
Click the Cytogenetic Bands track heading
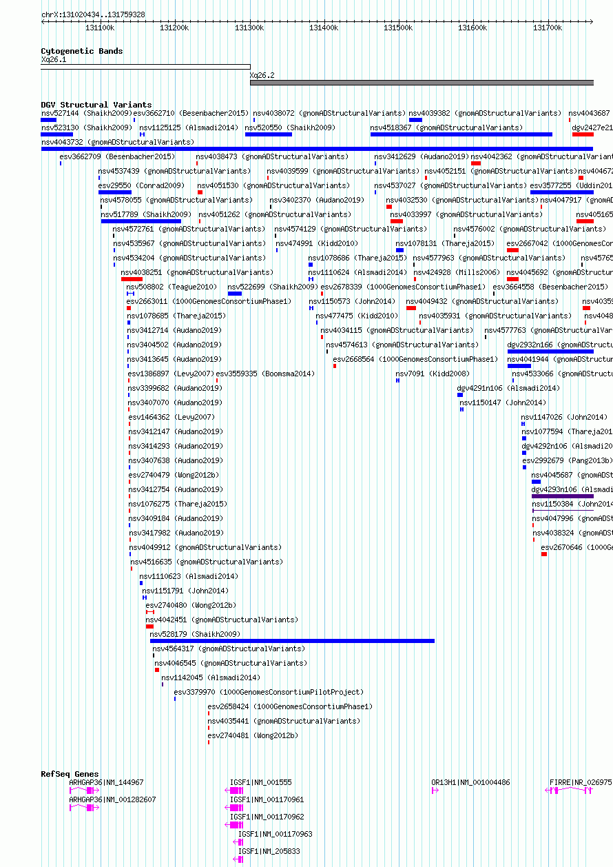coord(82,51)
